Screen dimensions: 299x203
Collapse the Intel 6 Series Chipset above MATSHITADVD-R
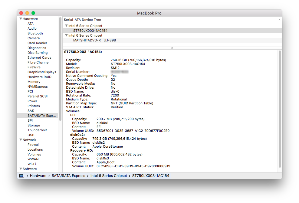tap(66, 35)
